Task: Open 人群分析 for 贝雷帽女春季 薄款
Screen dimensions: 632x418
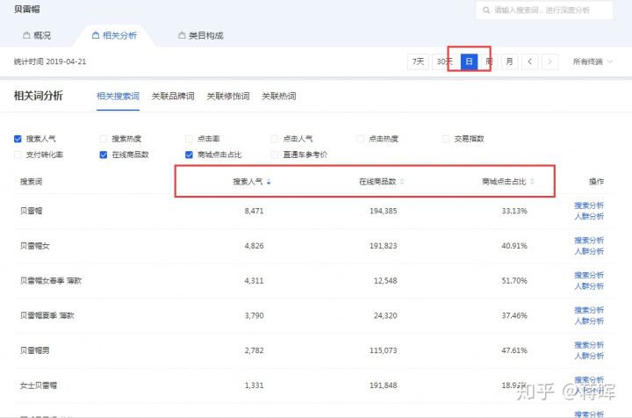Action: 589,286
